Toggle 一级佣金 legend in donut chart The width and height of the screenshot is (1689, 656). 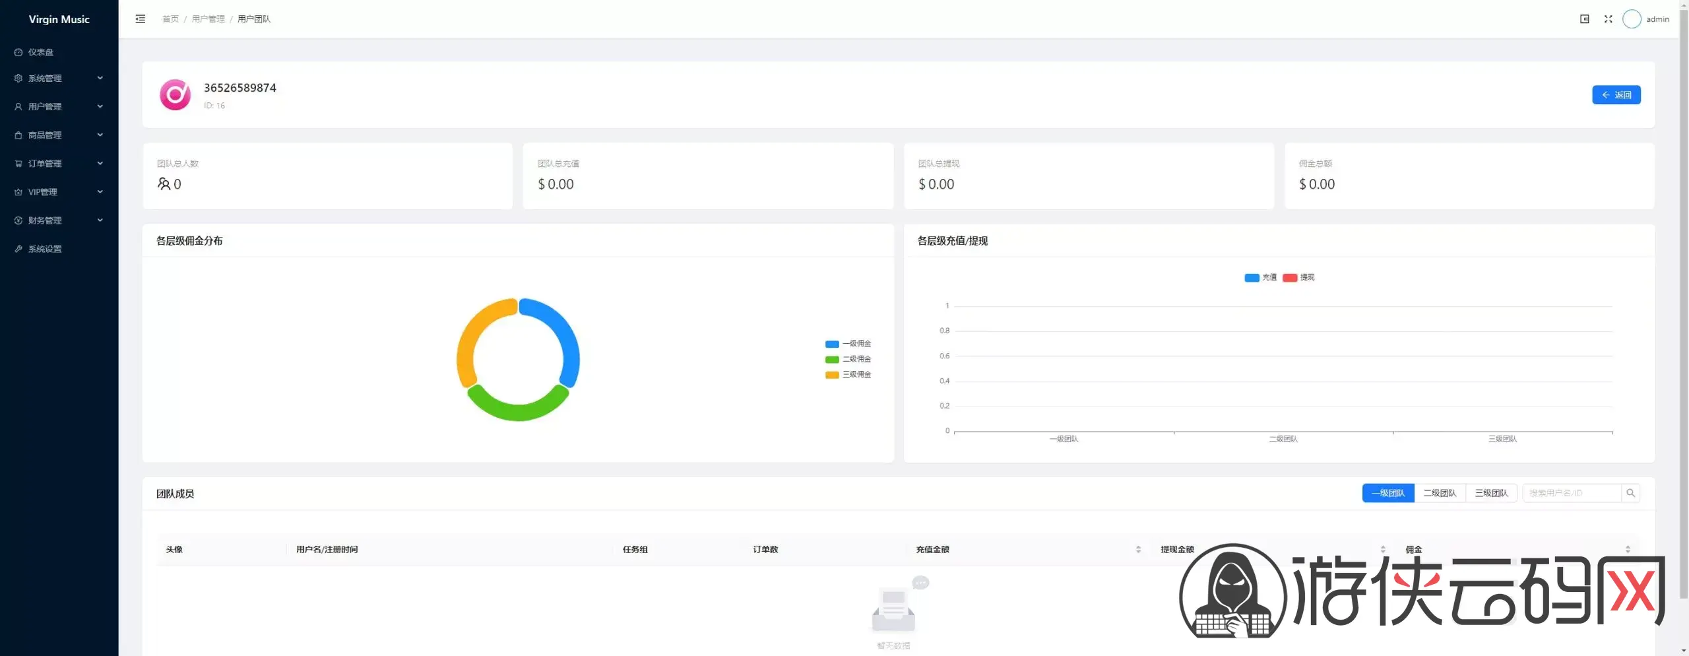848,344
